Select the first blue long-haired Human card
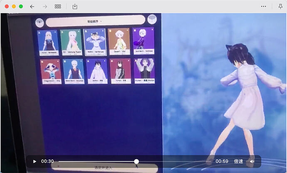The height and width of the screenshot is (173, 287). [x=48, y=43]
